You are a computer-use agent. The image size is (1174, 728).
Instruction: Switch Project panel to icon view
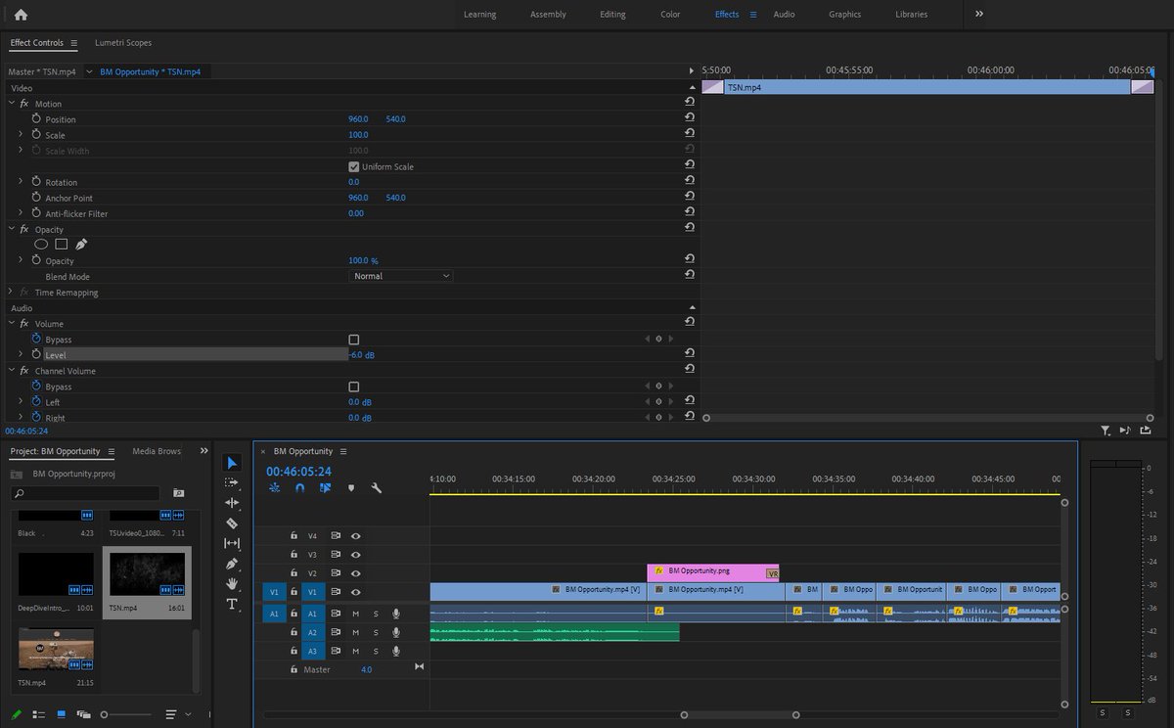pyautogui.click(x=62, y=714)
